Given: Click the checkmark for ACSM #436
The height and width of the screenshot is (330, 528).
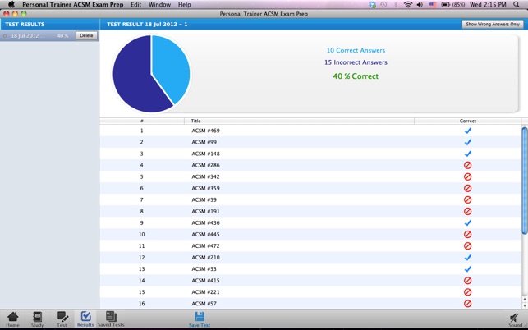Looking at the screenshot, I should click(468, 222).
